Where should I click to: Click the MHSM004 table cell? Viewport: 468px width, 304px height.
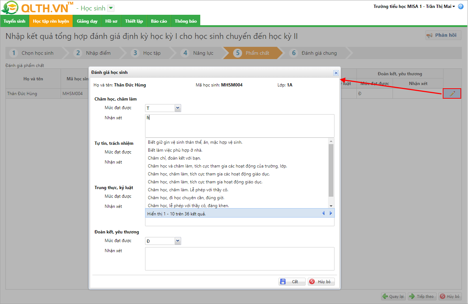point(75,94)
